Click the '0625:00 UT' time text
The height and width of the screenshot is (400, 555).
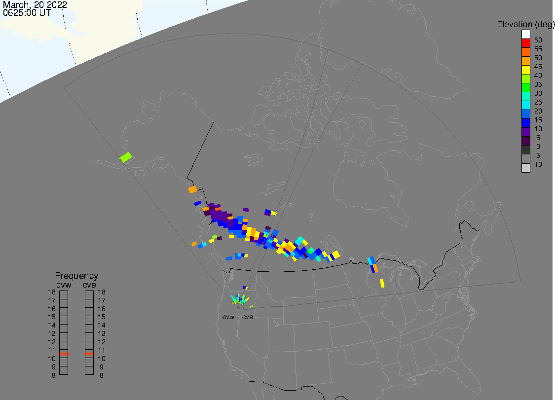coord(27,13)
